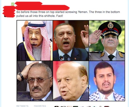Viewport: 129px width, 107px height.
Task: Open photo of balding man in suit speaking
Action: pos(71,81)
